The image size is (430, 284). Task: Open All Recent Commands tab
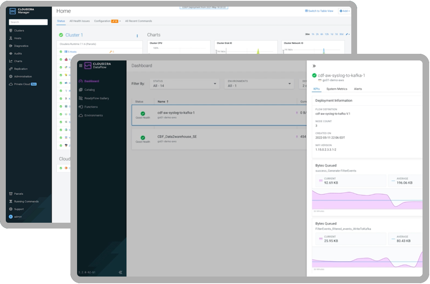[x=138, y=21]
